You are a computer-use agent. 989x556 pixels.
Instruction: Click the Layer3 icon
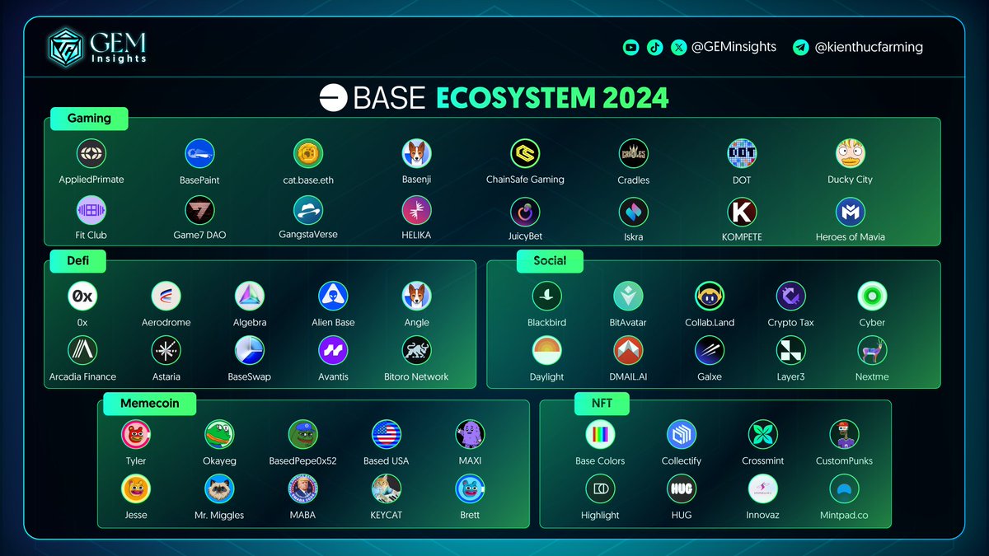(x=790, y=351)
